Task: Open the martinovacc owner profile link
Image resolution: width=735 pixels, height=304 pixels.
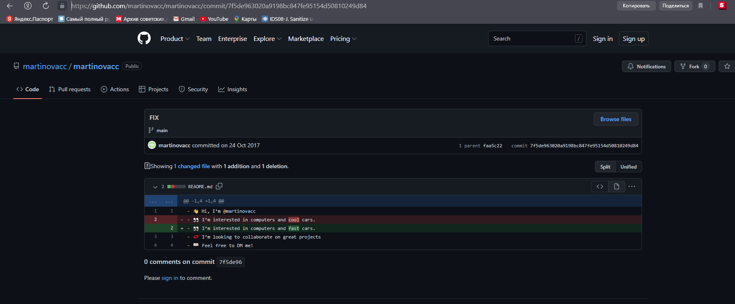Action: [x=45, y=66]
